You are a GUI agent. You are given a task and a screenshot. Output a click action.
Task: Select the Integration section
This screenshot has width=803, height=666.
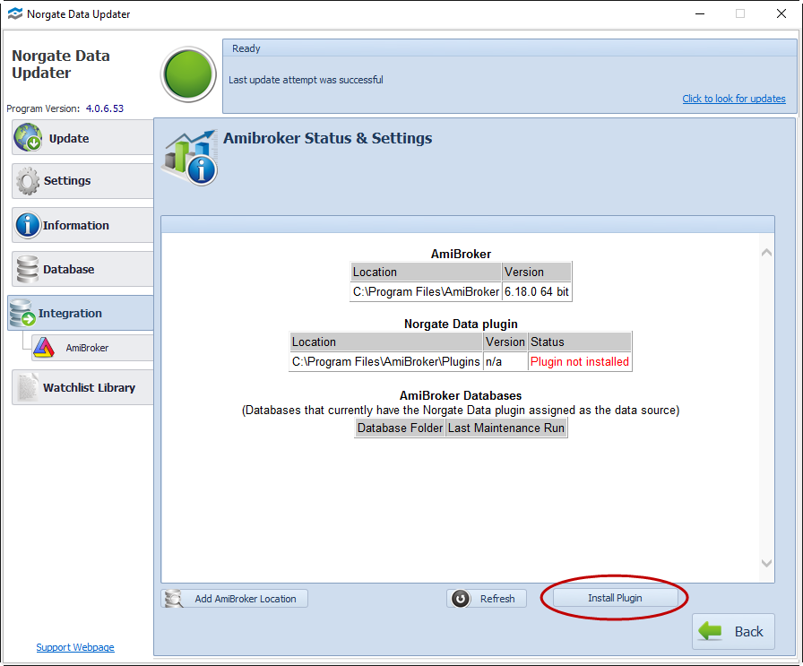81,313
